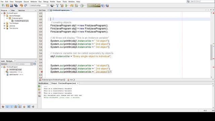This screenshot has height=121, width=215.
Task: Open the File menu
Action: [2, 2]
